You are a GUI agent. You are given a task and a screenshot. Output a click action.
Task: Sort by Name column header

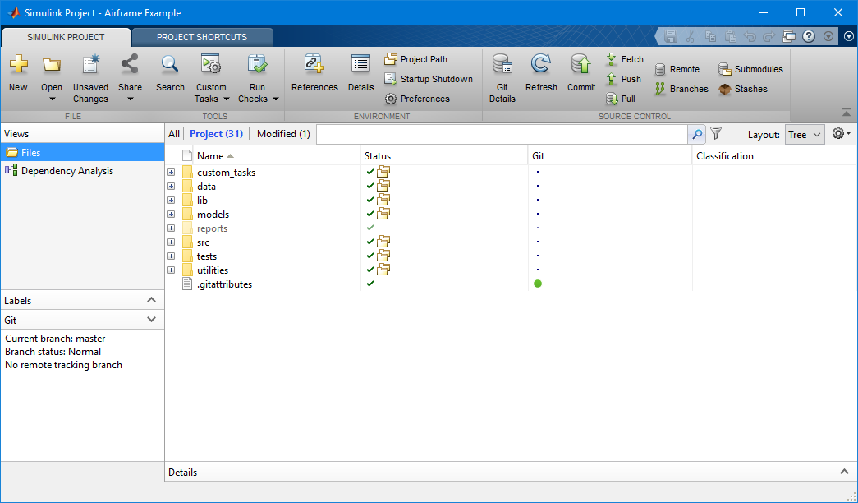pyautogui.click(x=277, y=156)
